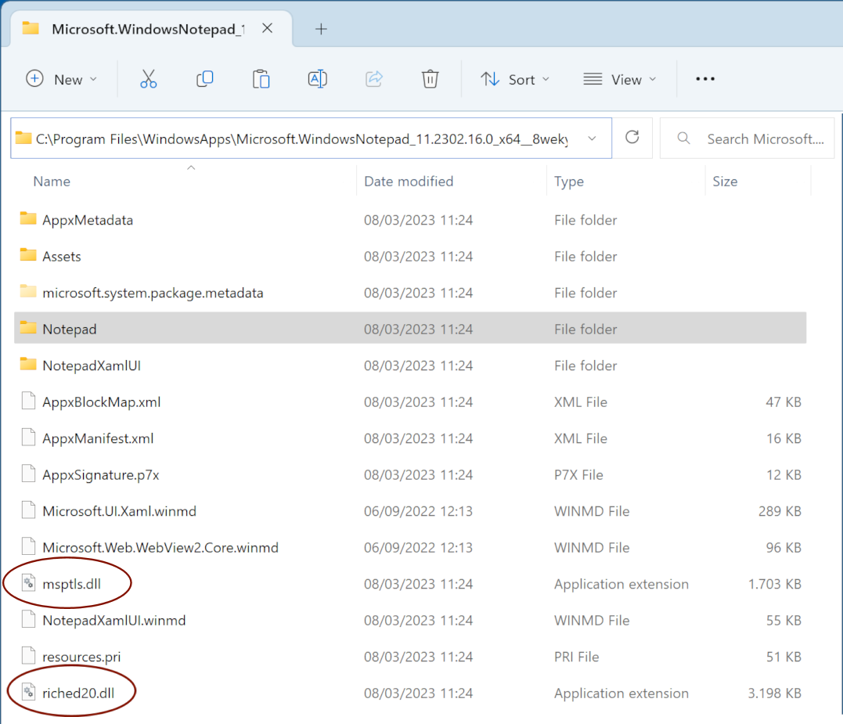Select the AppxMetadata folder name

coord(88,221)
